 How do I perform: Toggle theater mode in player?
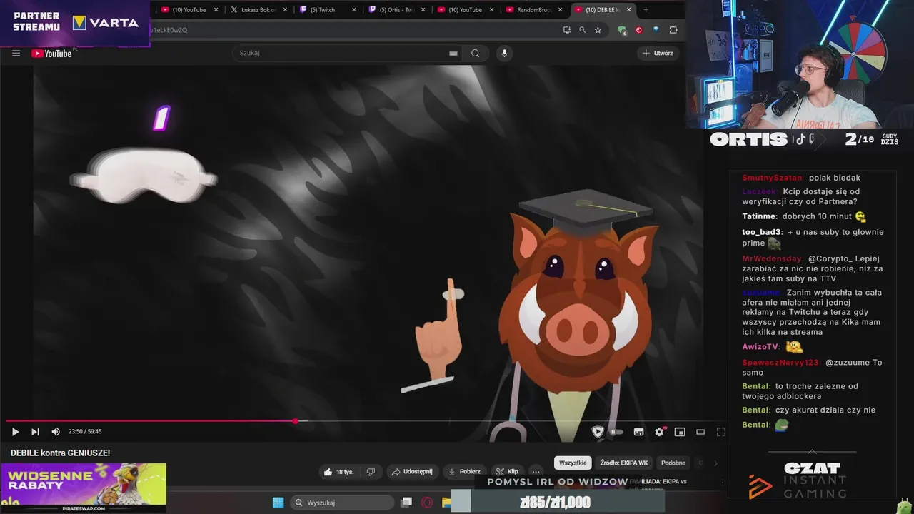pos(700,431)
